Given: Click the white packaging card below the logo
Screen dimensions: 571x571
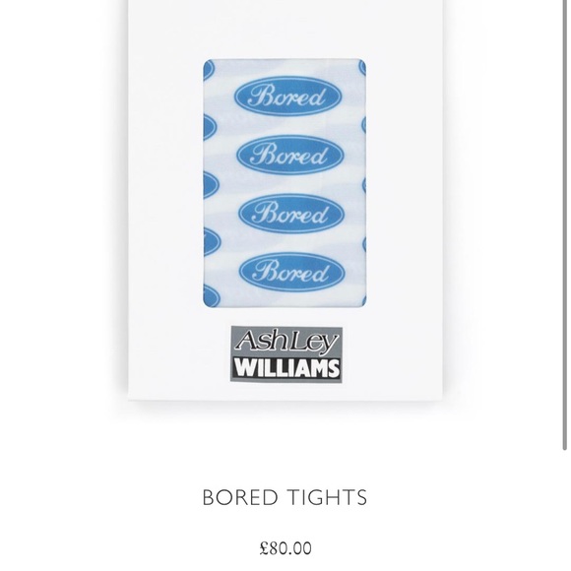Looking at the screenshot, I should click(x=285, y=392).
